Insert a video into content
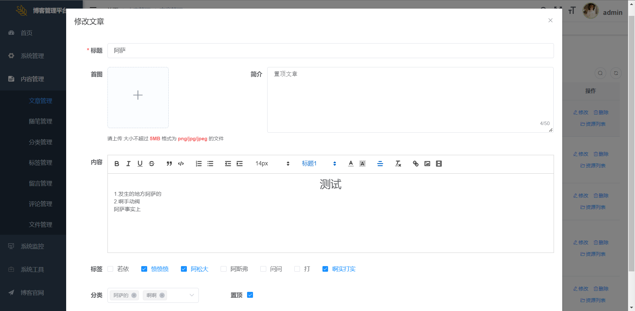 coord(439,164)
